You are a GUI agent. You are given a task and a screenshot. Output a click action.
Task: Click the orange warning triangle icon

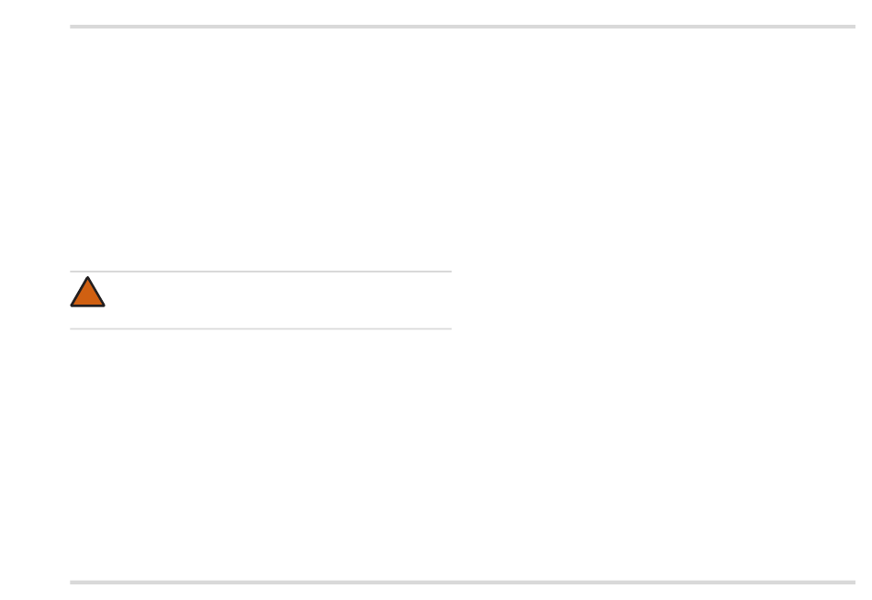pyautogui.click(x=87, y=292)
